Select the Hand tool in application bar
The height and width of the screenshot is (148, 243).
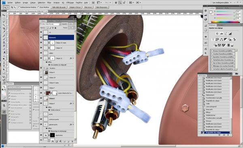point(116,2)
